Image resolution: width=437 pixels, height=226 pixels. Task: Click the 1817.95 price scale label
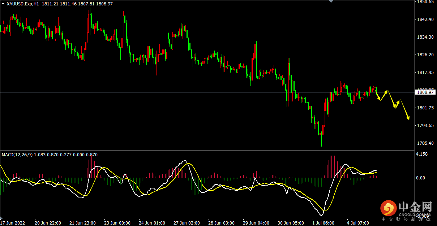425,73
